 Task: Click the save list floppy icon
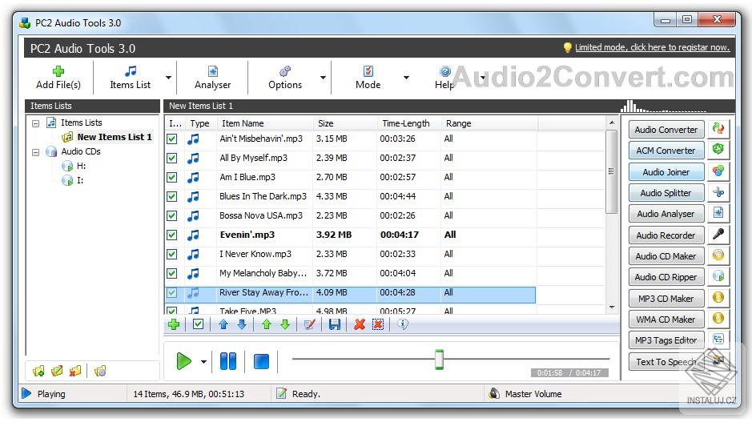[x=334, y=324]
